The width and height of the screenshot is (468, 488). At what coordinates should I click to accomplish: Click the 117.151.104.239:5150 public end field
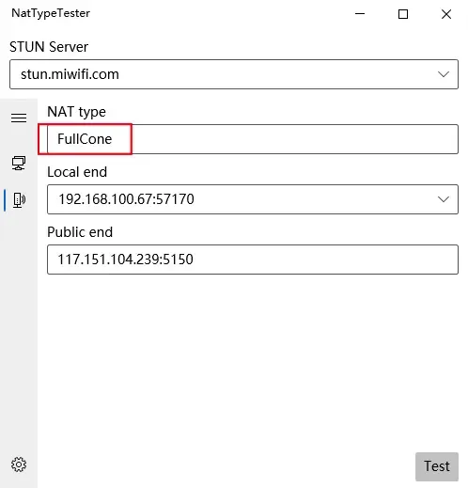[x=253, y=260]
